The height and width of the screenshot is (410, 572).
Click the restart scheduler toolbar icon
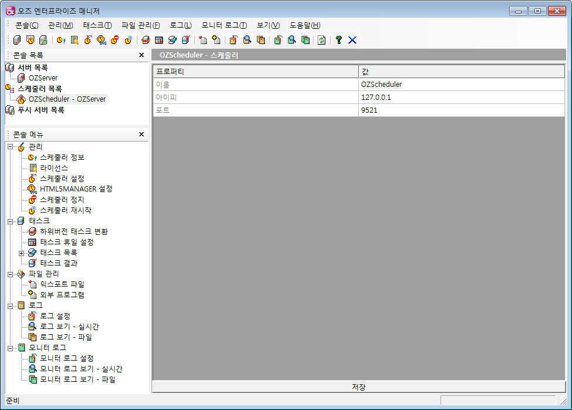129,40
